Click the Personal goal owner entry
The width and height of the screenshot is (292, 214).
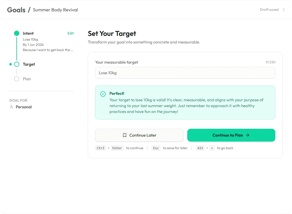(23, 107)
